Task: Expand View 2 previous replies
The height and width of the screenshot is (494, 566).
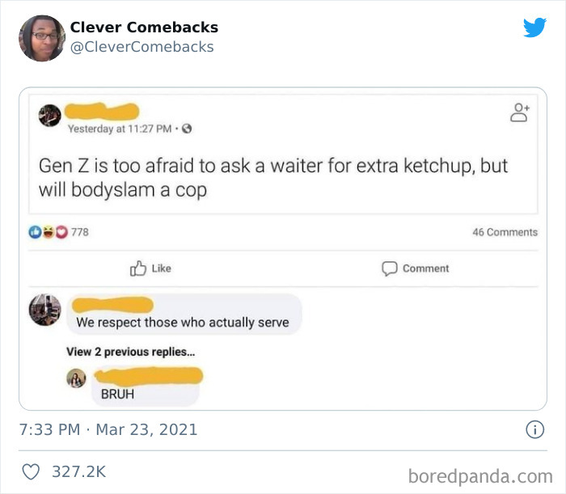Action: coord(130,352)
